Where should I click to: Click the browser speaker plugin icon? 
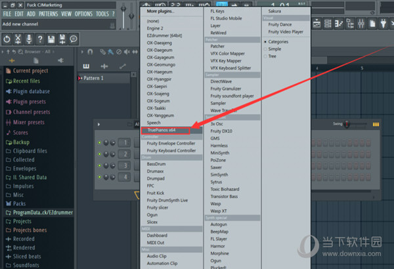click(60, 60)
